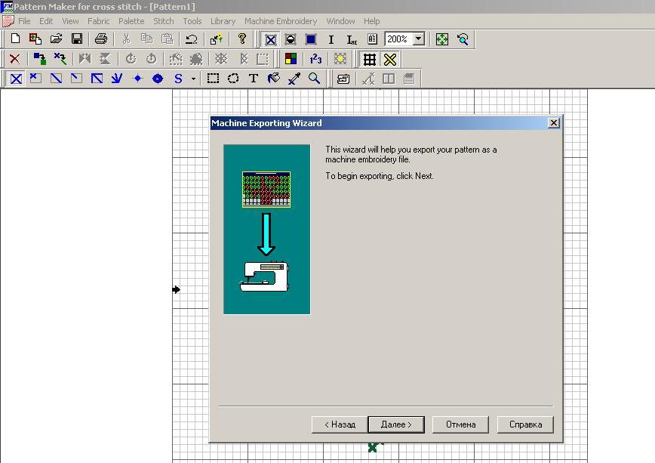
Task: Click the four-color palette swatch icon
Action: pos(291,59)
